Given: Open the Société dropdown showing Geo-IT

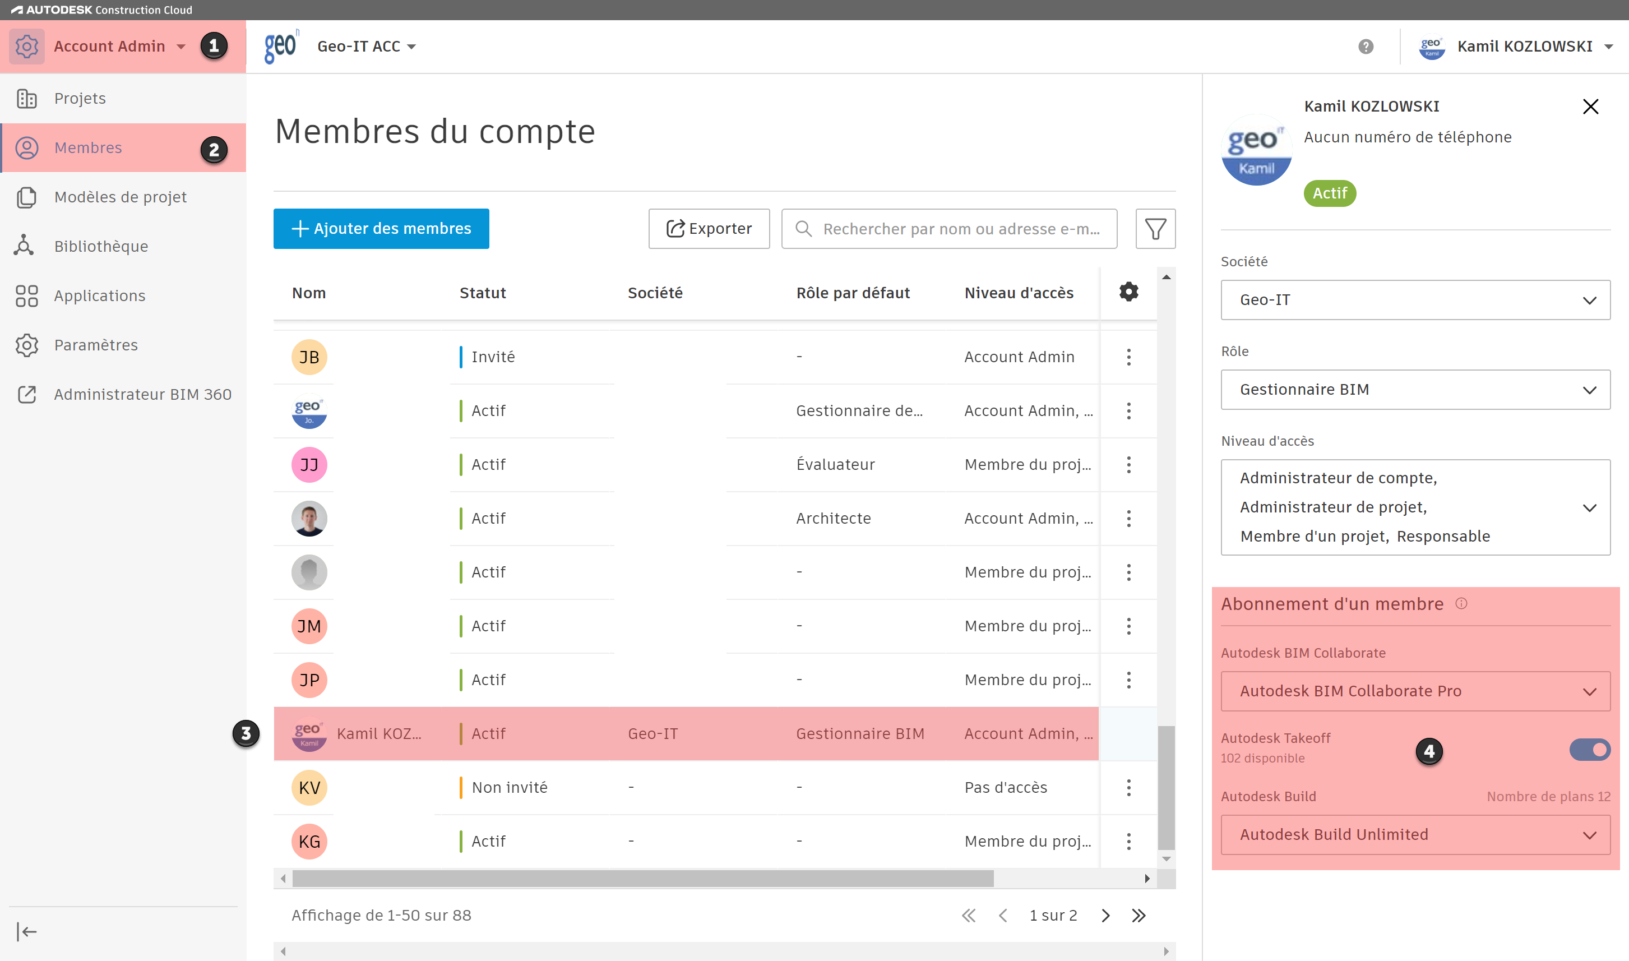Looking at the screenshot, I should coord(1415,300).
